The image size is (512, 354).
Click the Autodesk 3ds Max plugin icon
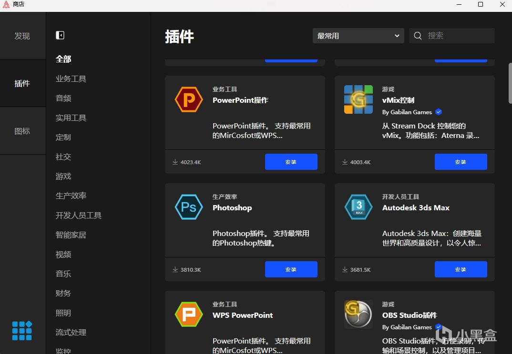pos(358,207)
